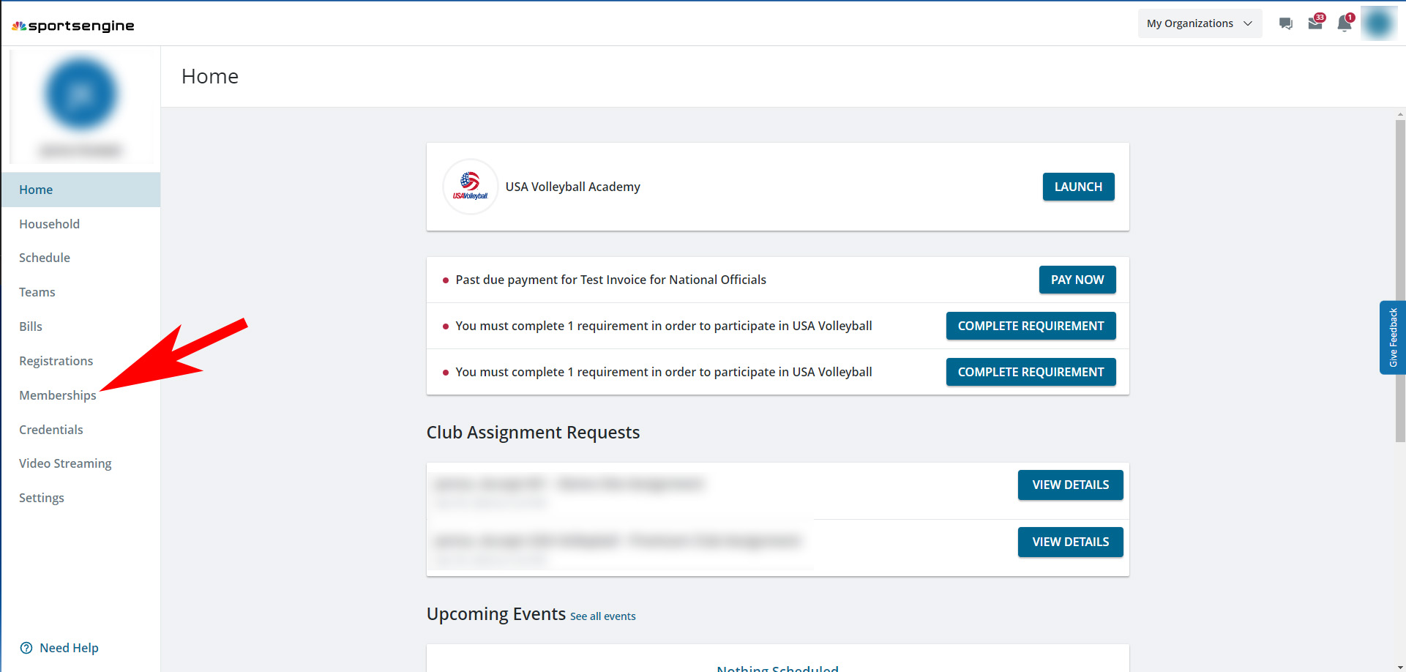Click the page vertical scrollbar
The width and height of the screenshot is (1406, 672).
pos(1400,278)
